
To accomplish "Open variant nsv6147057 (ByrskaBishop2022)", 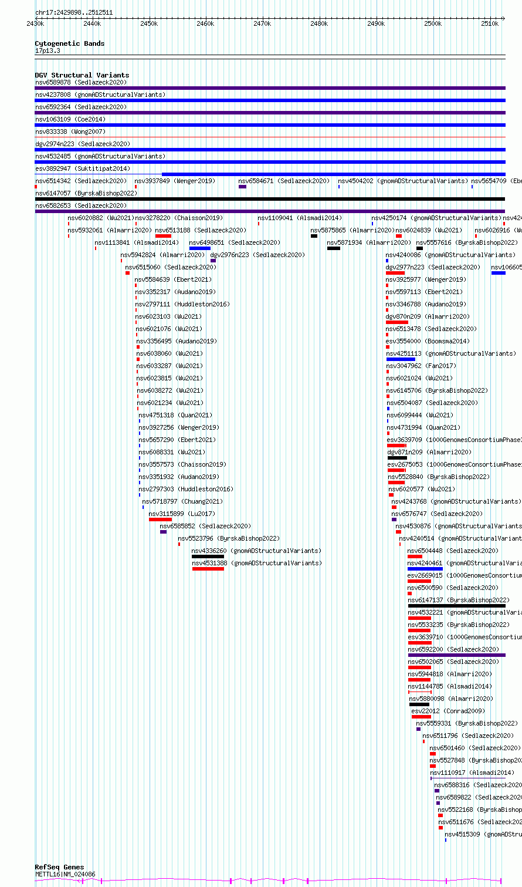I will (x=86, y=193).
